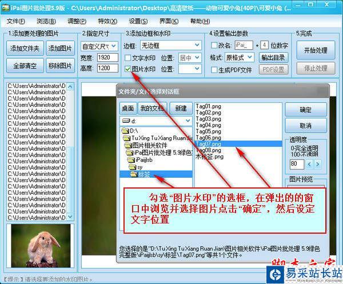
Task: Decrease transparency with left arrow
Action: [309, 164]
